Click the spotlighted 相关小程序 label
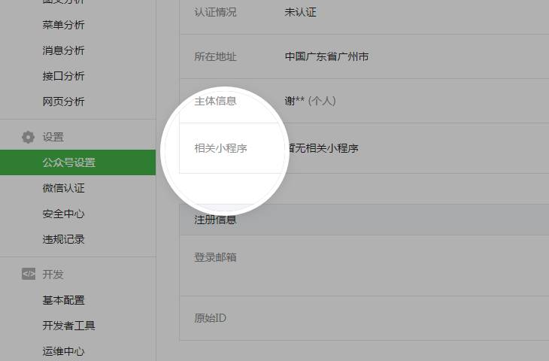This screenshot has height=361, width=549. coord(220,148)
